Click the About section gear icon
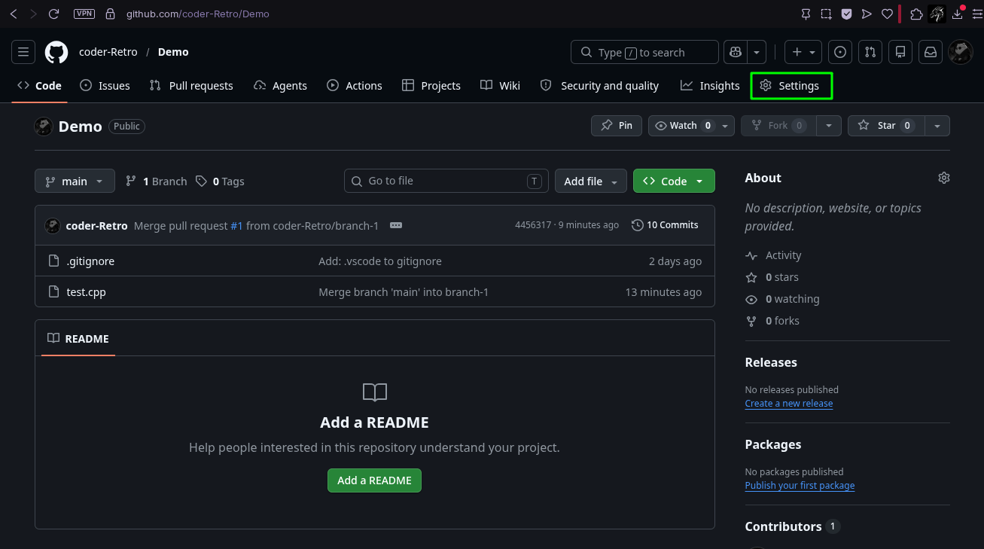 coord(944,178)
